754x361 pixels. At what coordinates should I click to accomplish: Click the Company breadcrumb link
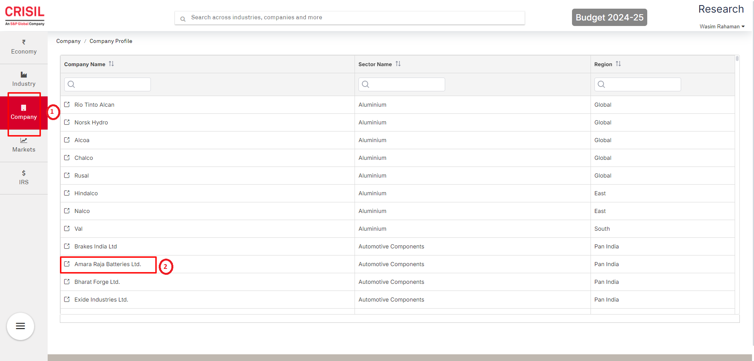[x=69, y=41]
